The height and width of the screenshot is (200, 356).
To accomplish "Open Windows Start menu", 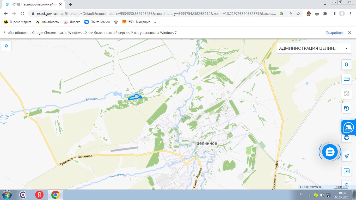I will [x=7, y=195].
